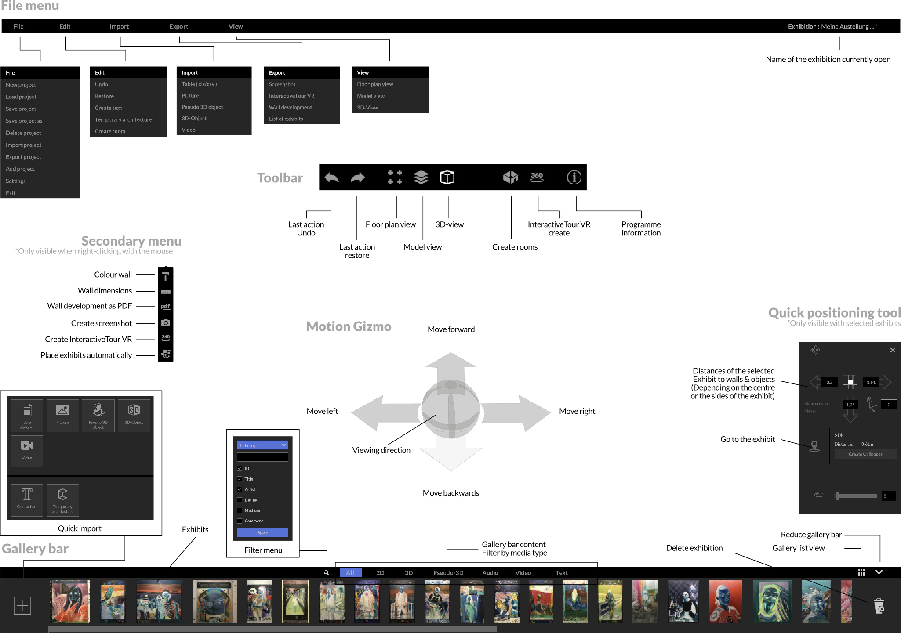Filter gallery by Video tab
This screenshot has width=901, height=633.
coord(523,573)
